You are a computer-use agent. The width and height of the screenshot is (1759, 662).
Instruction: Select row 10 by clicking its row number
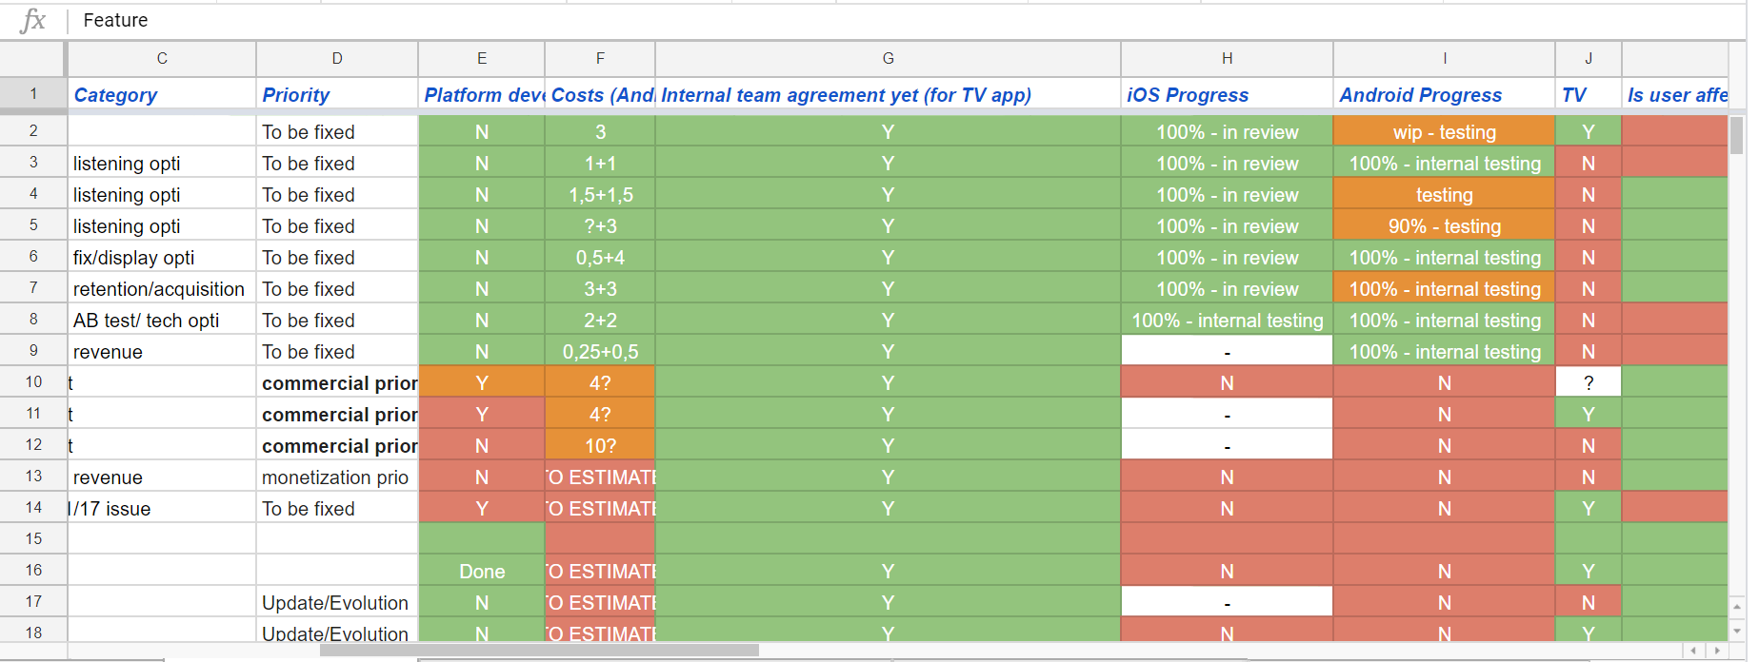33,381
